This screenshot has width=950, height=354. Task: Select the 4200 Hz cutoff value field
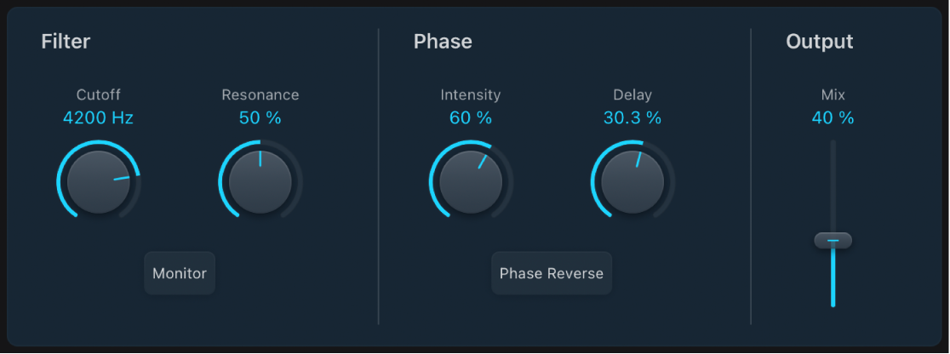[x=98, y=118]
